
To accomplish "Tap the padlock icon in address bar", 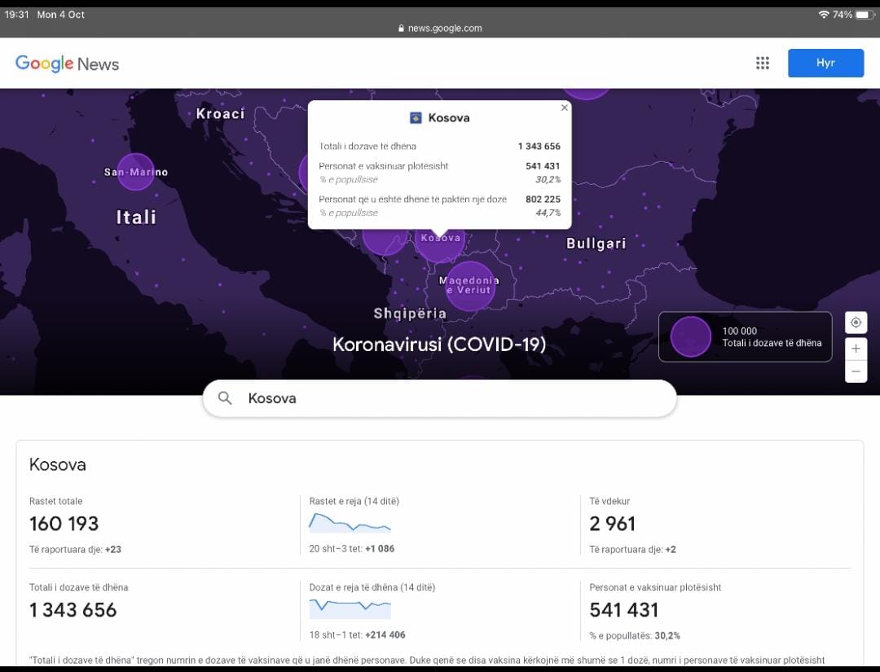I will pyautogui.click(x=401, y=29).
